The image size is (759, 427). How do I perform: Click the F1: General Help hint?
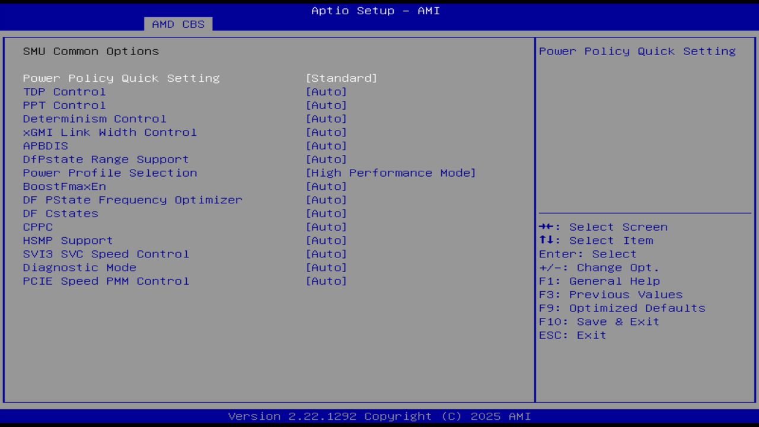[x=599, y=281]
